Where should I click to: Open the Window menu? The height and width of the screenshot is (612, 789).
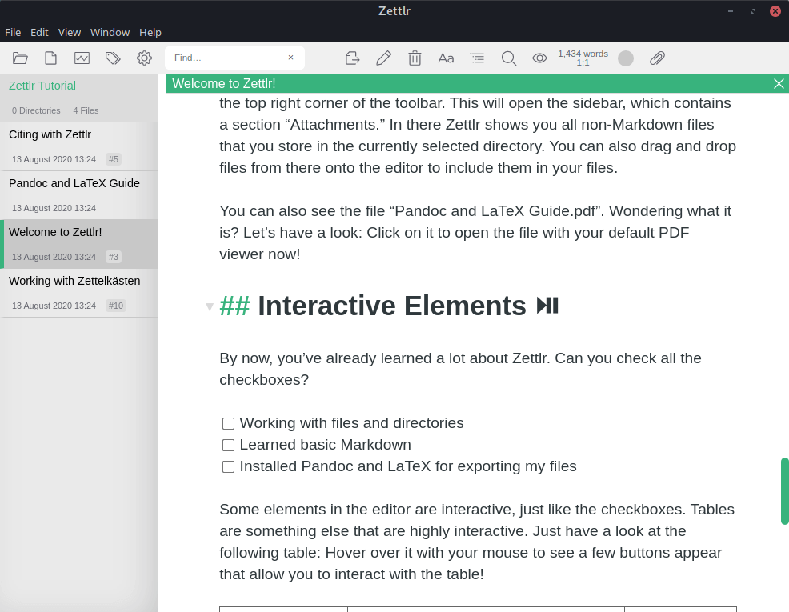click(x=110, y=32)
